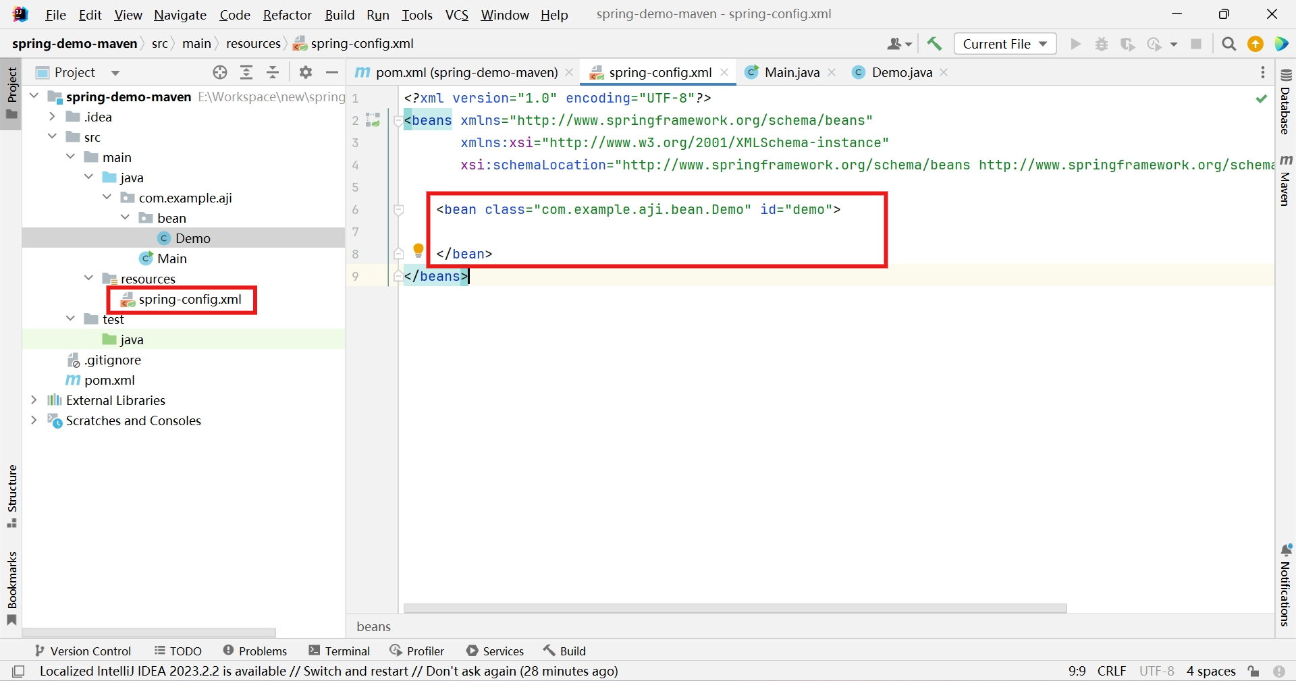The width and height of the screenshot is (1296, 681).
Task: Run the current file with the play button
Action: coord(1076,44)
